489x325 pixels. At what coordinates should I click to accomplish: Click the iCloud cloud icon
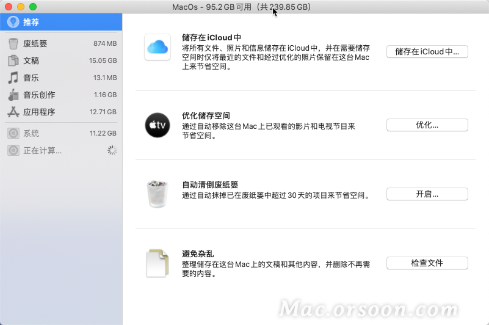(158, 47)
